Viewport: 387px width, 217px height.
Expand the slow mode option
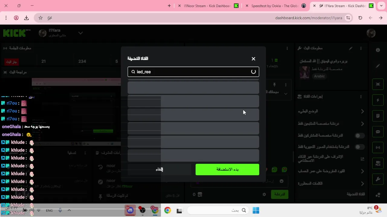pyautogui.click(x=362, y=111)
